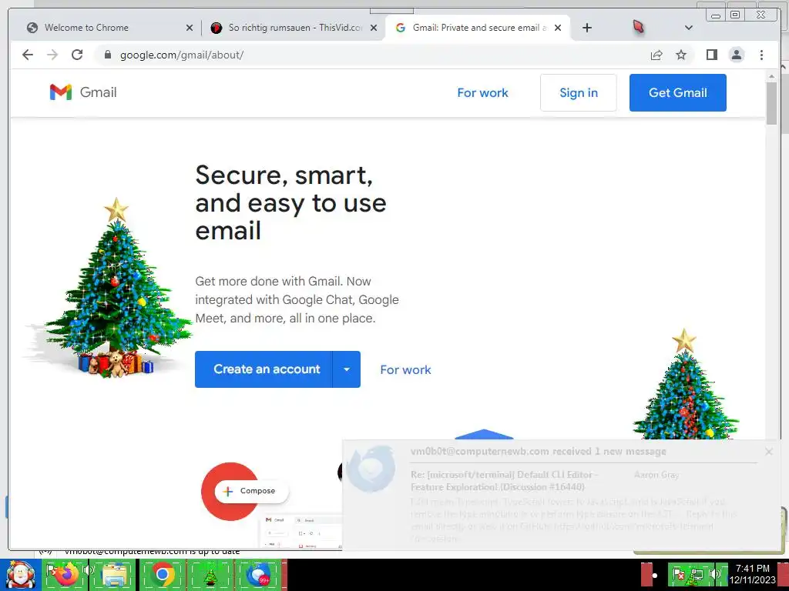Expand the tab search chevron
789x591 pixels.
click(x=689, y=28)
